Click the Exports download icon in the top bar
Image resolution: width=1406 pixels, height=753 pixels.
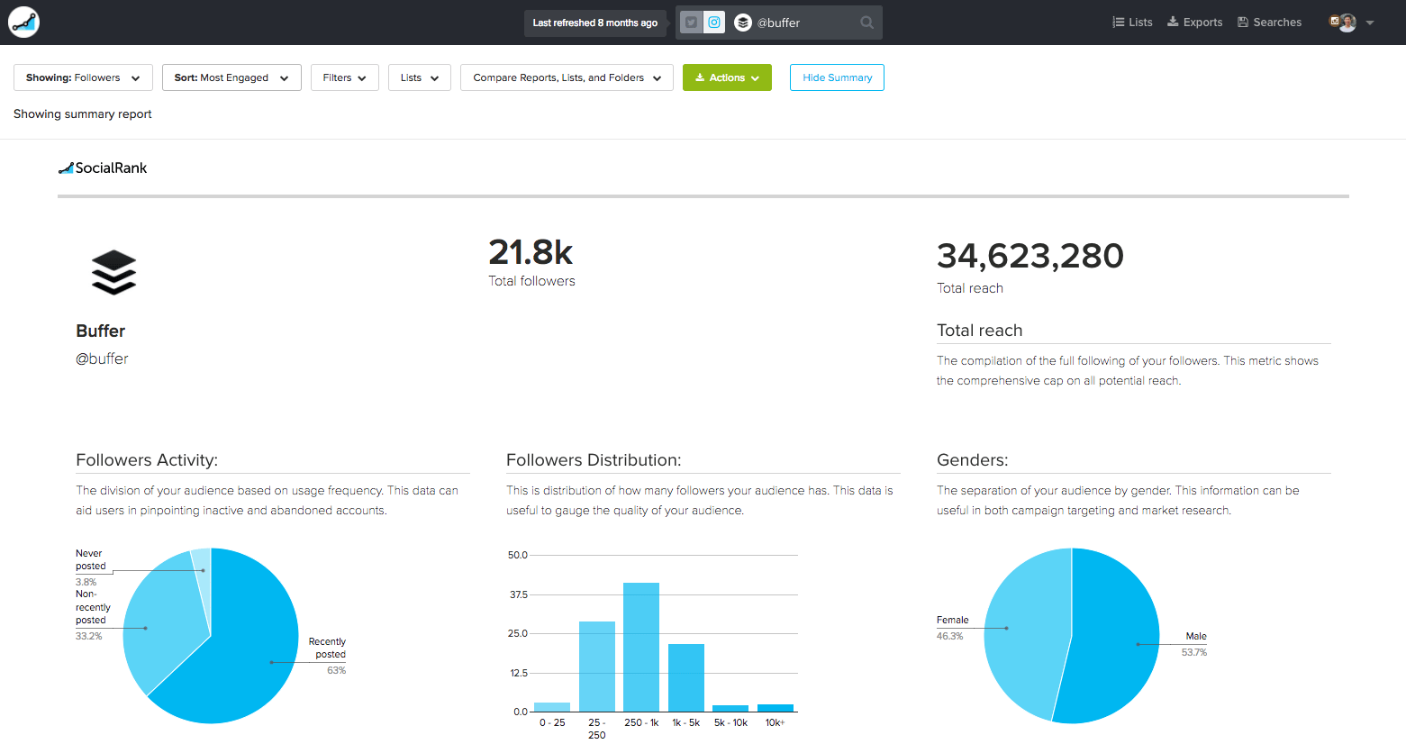tap(1172, 21)
